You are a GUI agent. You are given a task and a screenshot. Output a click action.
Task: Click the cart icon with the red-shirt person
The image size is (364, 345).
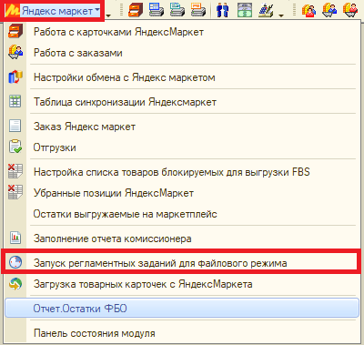[x=350, y=10]
